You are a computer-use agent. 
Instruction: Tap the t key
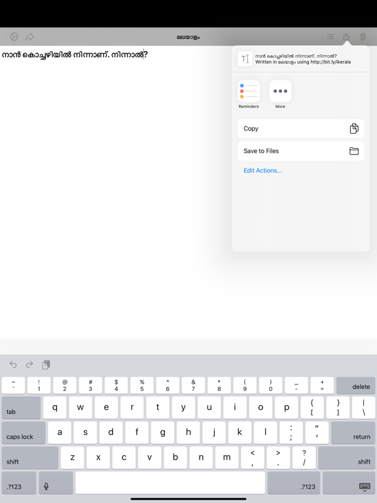tap(158, 408)
